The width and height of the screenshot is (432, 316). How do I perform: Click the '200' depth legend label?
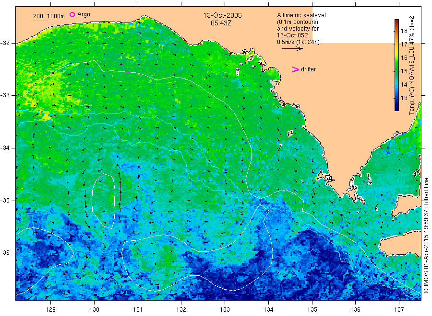click(38, 16)
